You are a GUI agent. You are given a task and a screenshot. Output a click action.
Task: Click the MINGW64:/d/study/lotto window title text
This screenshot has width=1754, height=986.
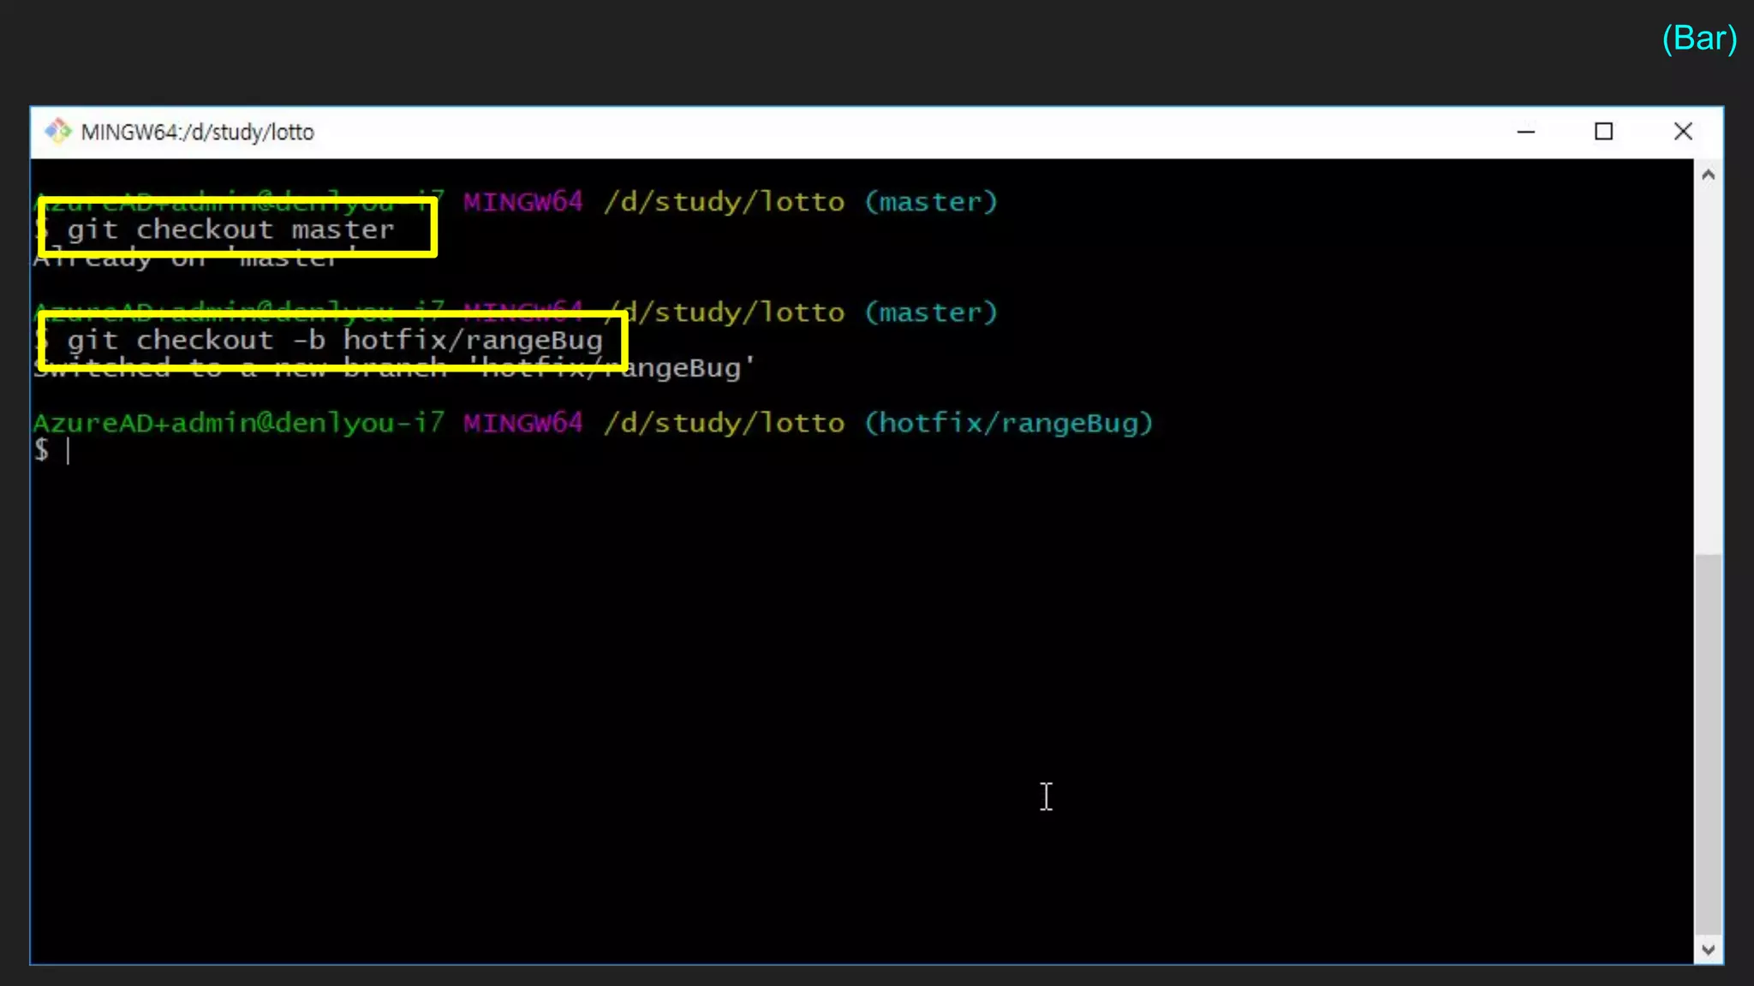click(197, 132)
